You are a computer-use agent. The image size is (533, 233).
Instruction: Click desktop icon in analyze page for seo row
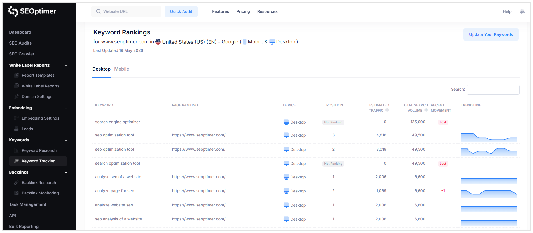click(286, 191)
